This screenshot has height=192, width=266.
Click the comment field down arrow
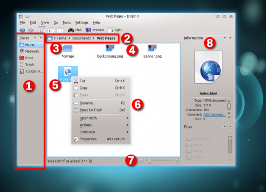coord(229,117)
